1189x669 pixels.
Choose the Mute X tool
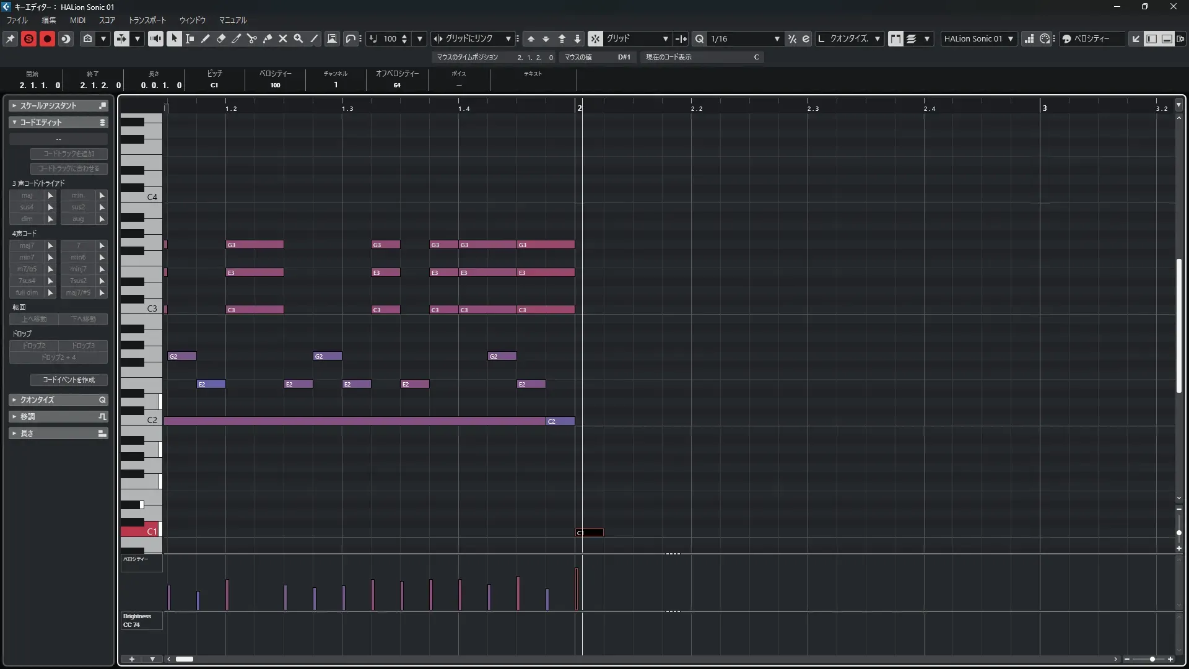click(283, 38)
